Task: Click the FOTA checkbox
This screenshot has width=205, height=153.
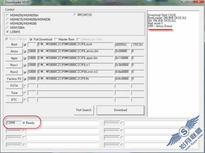Action: pos(25,86)
